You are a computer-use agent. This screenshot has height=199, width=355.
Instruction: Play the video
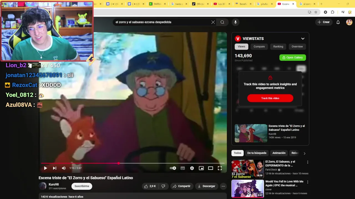(x=45, y=168)
